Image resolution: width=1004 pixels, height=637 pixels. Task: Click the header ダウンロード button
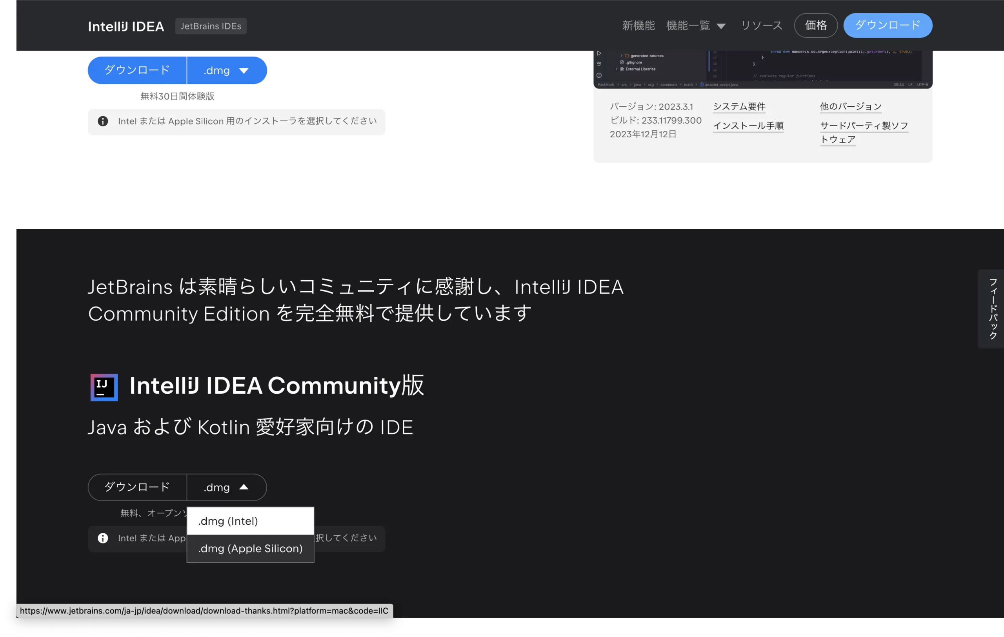point(888,26)
